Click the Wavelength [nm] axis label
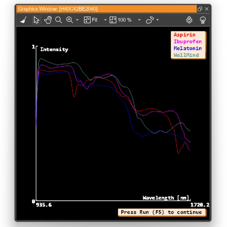Viewport: 227px width, 227px height. click(x=166, y=198)
